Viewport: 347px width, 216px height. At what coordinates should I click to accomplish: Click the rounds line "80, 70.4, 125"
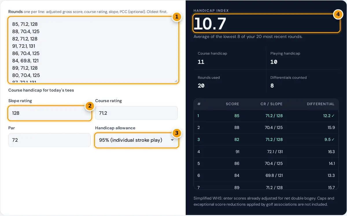coord(26,75)
